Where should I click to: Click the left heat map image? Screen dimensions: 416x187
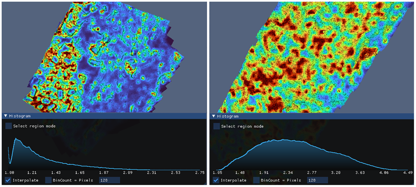[103, 60]
